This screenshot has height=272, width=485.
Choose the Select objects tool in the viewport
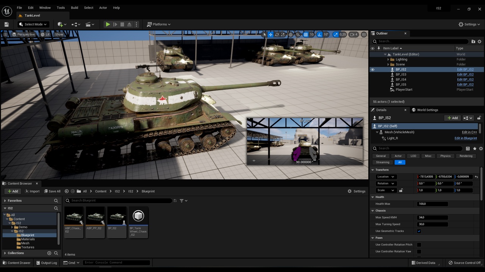point(264,34)
